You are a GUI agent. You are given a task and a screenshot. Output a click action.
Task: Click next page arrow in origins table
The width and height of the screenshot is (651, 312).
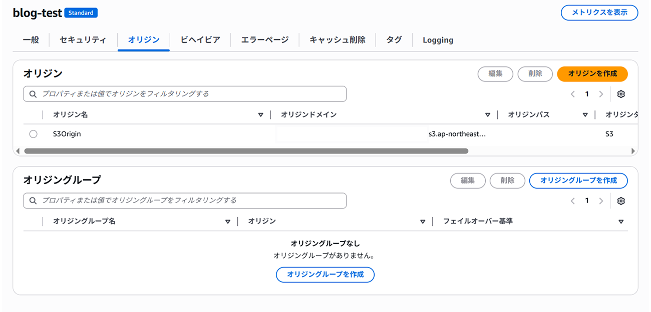coord(601,94)
